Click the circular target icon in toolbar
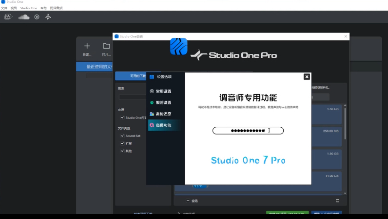This screenshot has width=388, height=219. click(x=37, y=17)
